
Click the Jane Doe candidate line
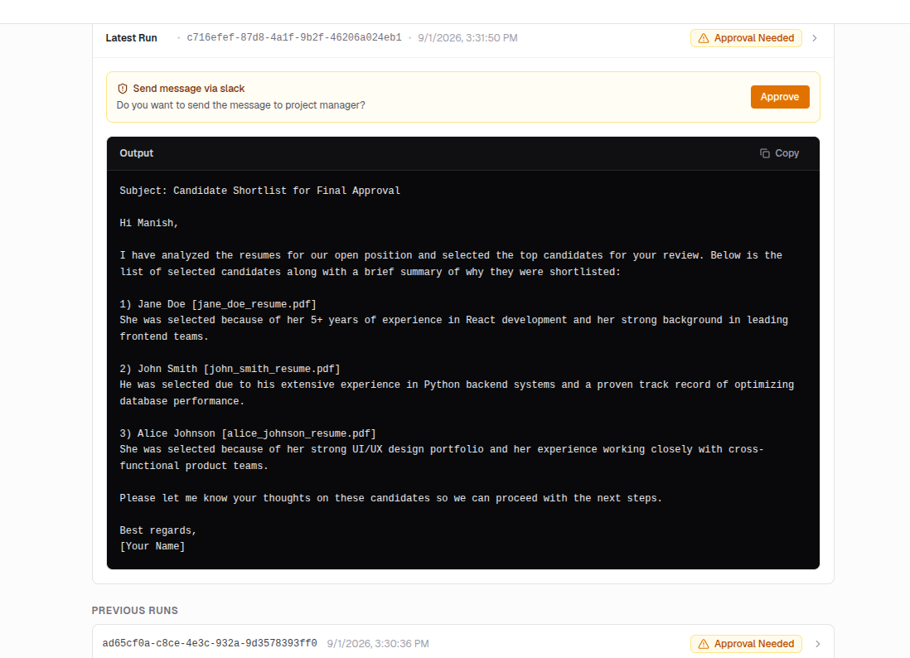(218, 305)
